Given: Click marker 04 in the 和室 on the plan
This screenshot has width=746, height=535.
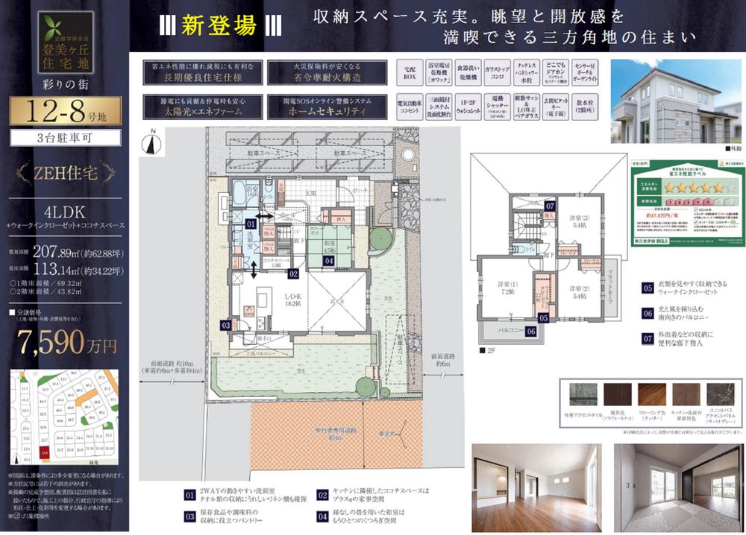Looking at the screenshot, I should click(329, 260).
